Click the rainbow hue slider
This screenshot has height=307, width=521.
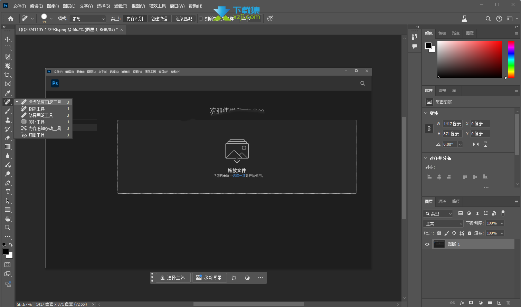pyautogui.click(x=511, y=59)
